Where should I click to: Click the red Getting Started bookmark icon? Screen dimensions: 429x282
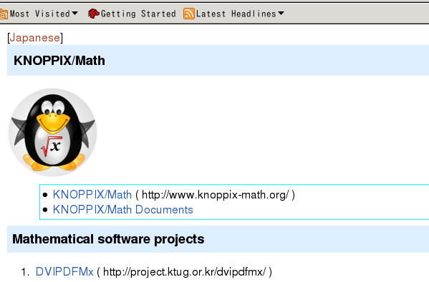click(94, 14)
